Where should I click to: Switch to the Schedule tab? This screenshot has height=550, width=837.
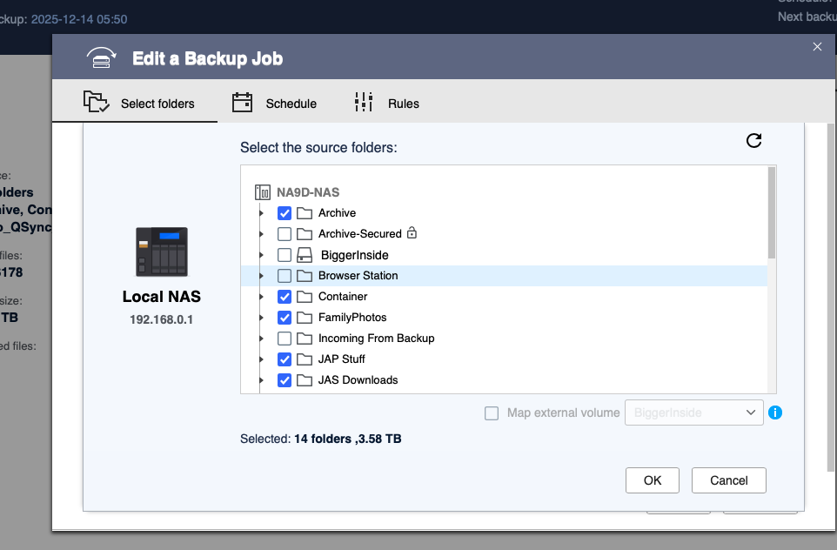(x=274, y=104)
